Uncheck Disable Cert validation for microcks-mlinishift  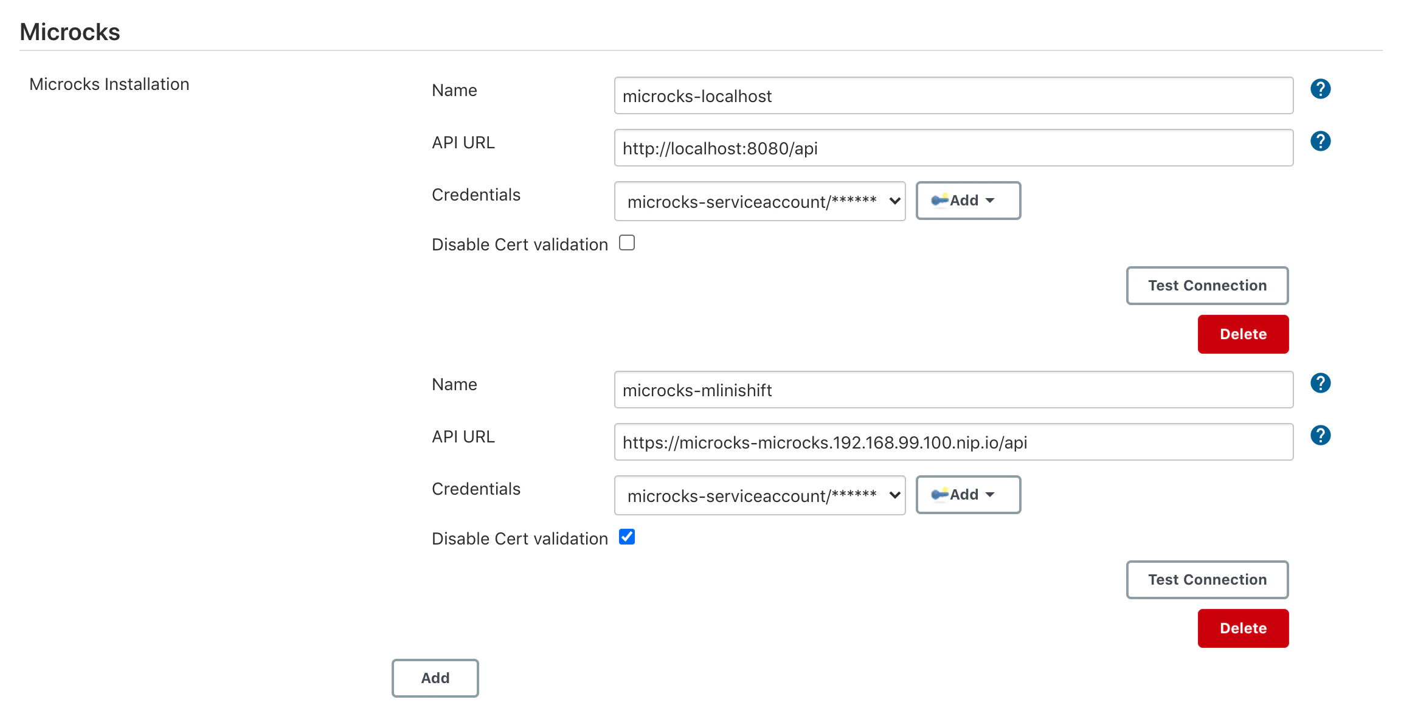coord(627,537)
